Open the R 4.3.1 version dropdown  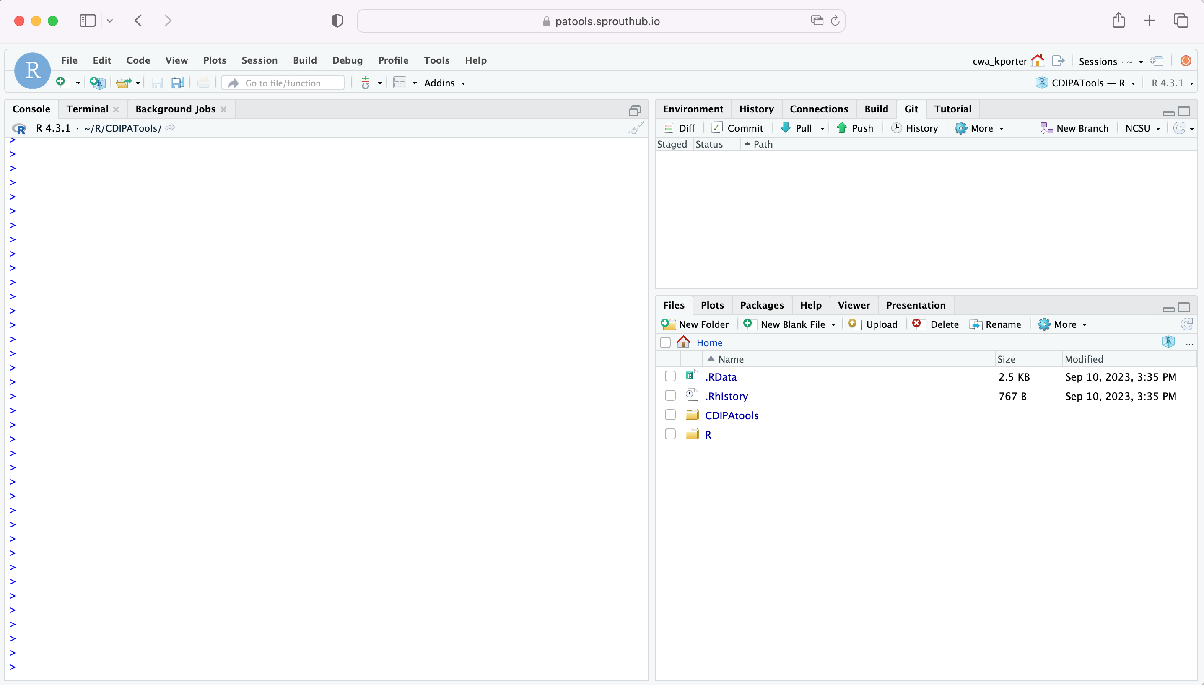(x=1173, y=83)
